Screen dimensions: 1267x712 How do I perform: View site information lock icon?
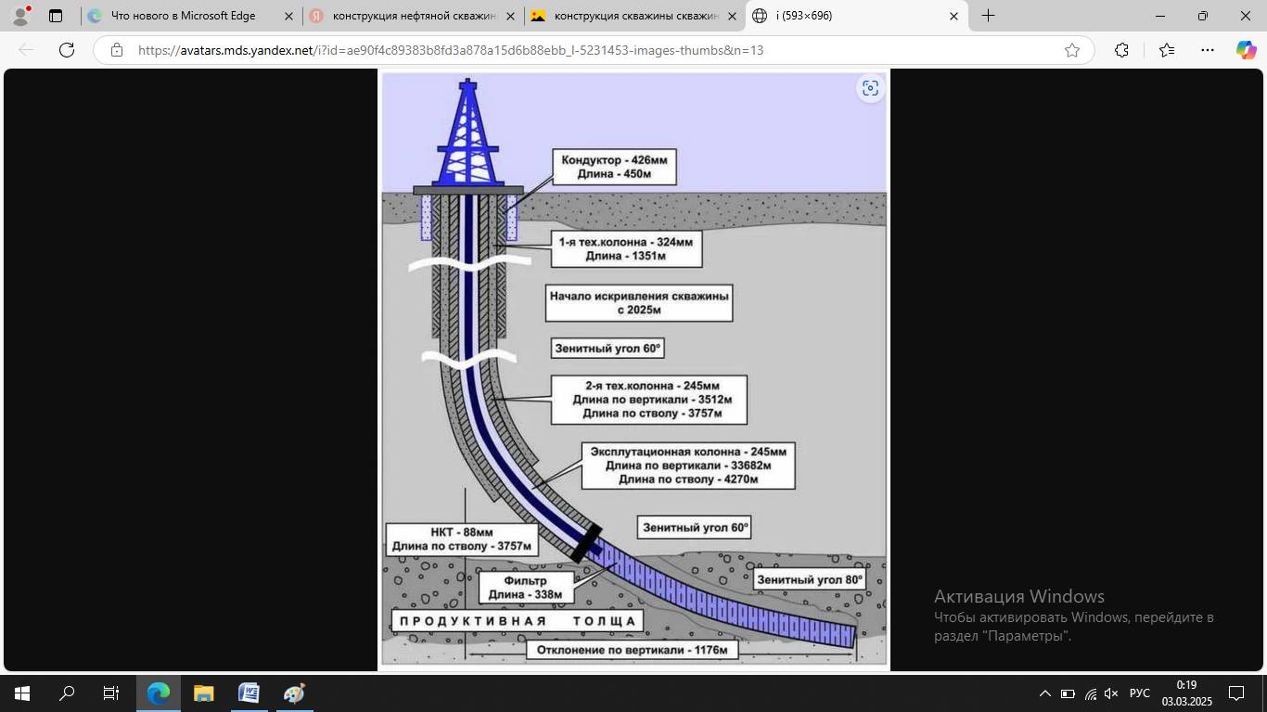coord(117,50)
